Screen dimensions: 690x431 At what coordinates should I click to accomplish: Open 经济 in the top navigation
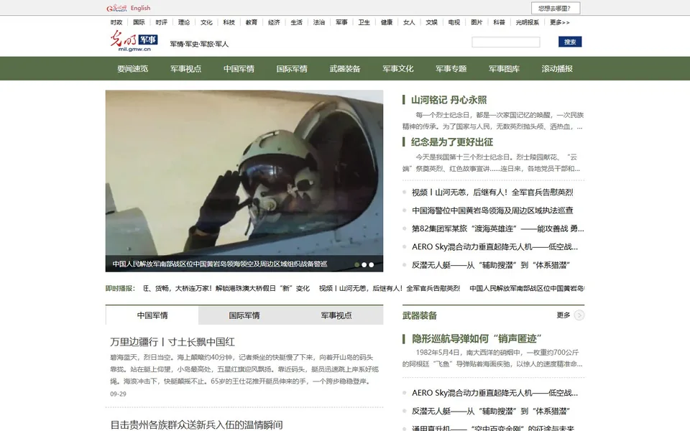click(274, 22)
